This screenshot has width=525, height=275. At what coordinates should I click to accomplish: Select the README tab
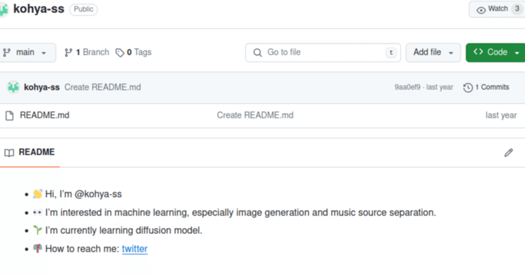36,152
